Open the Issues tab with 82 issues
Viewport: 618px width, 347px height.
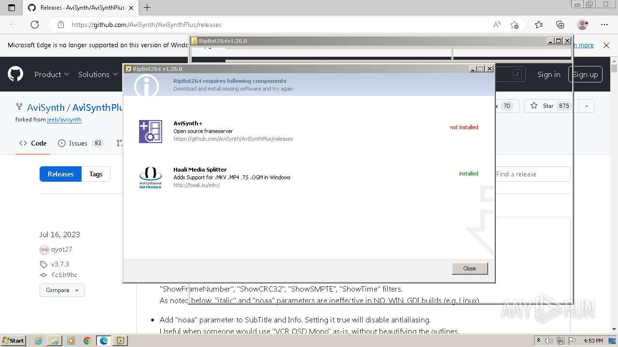click(81, 143)
